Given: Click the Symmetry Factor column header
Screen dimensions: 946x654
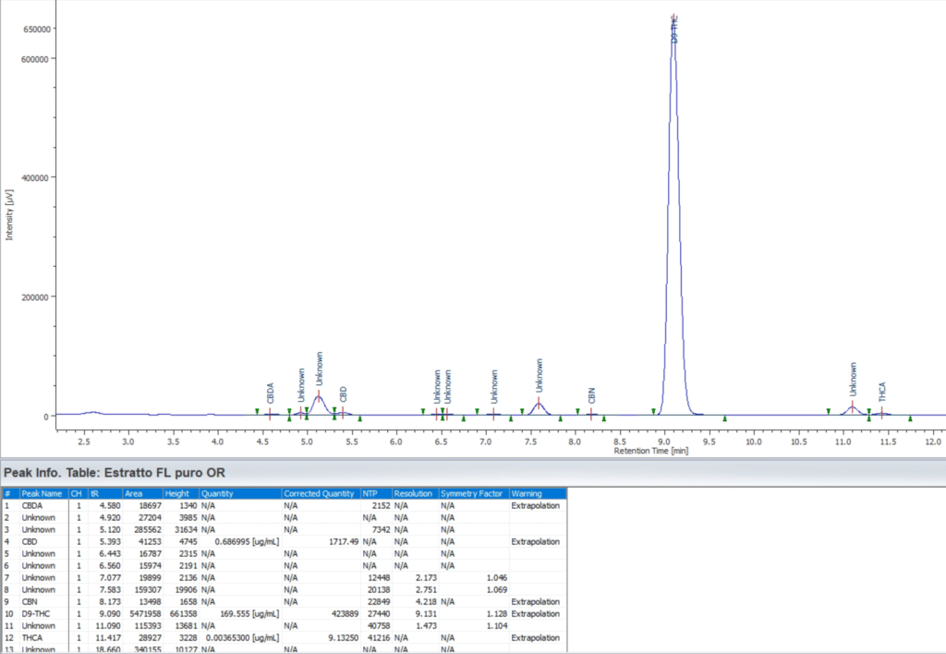Looking at the screenshot, I should tap(473, 493).
